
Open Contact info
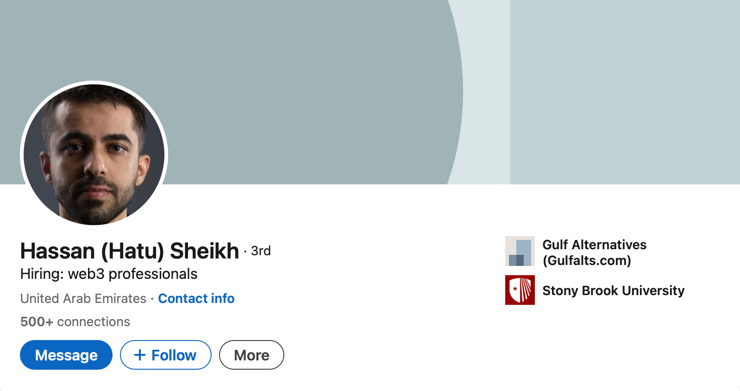tap(196, 299)
